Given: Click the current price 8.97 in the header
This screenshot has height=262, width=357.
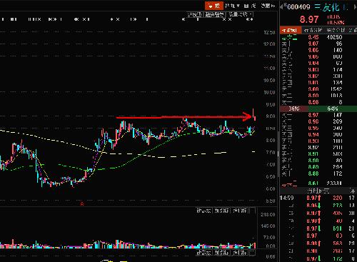Looking at the screenshot, I should click(309, 19).
